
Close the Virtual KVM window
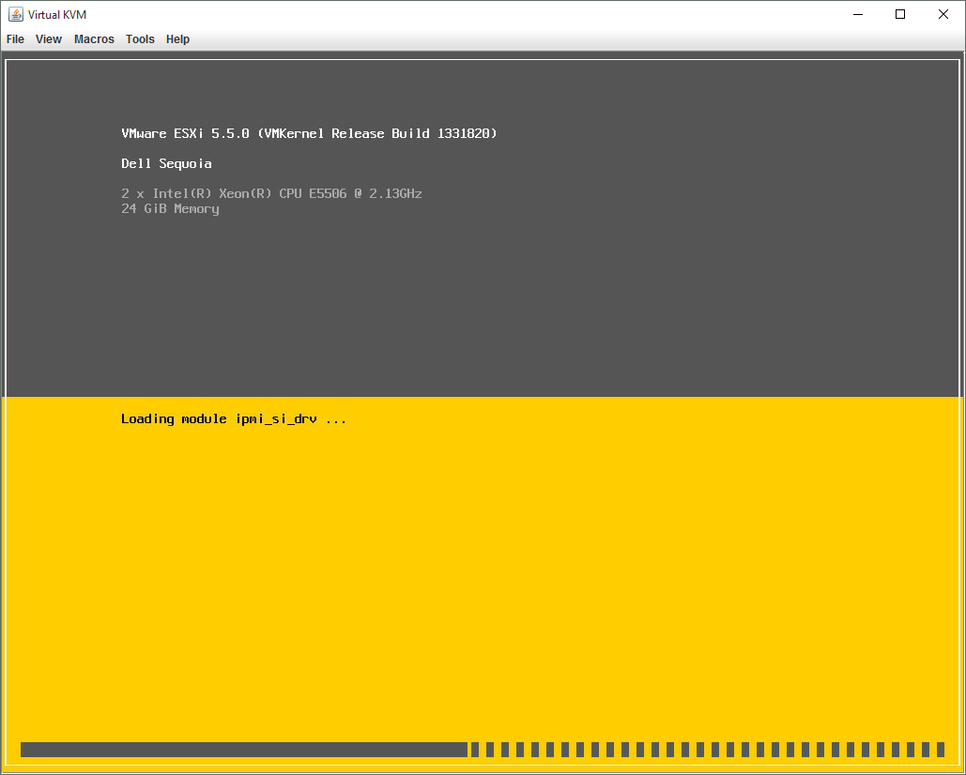pyautogui.click(x=943, y=14)
